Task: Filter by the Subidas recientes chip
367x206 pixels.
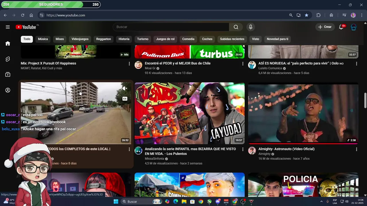Action: click(x=232, y=39)
